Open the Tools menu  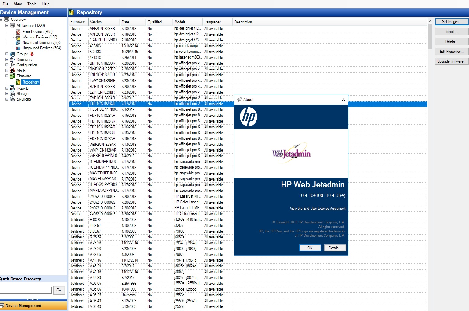pyautogui.click(x=31, y=4)
